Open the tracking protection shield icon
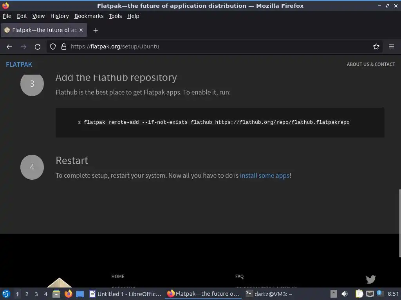Image resolution: width=401 pixels, height=300 pixels. 53,47
